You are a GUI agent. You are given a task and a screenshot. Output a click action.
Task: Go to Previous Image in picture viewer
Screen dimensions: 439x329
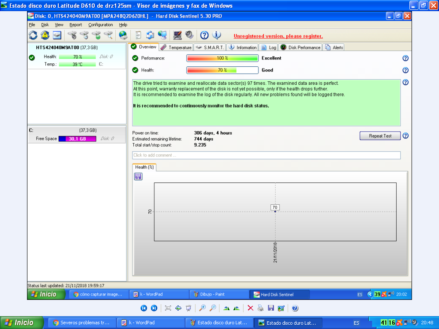click(144, 308)
